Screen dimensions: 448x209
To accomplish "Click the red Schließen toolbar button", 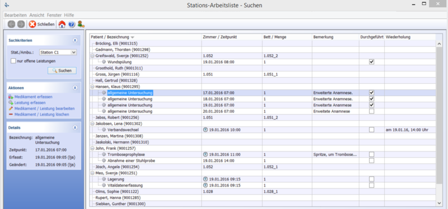I will (x=41, y=25).
